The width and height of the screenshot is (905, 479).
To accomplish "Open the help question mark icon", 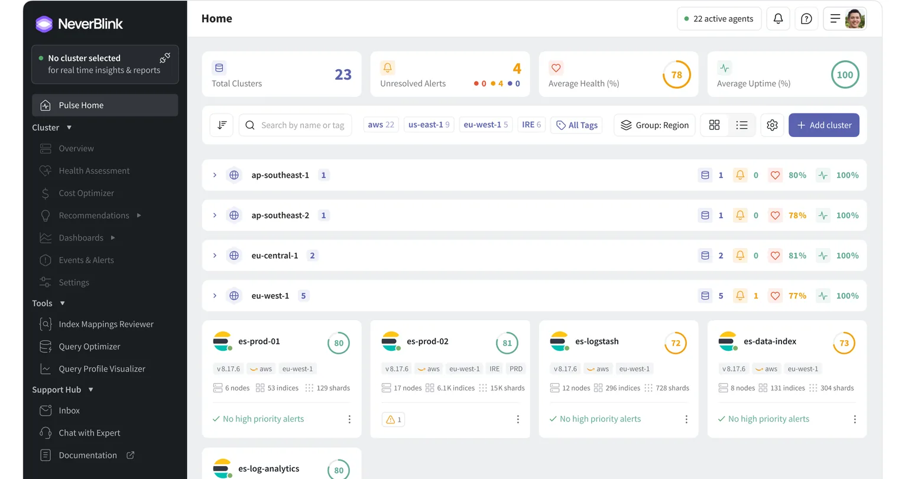I will pos(806,19).
